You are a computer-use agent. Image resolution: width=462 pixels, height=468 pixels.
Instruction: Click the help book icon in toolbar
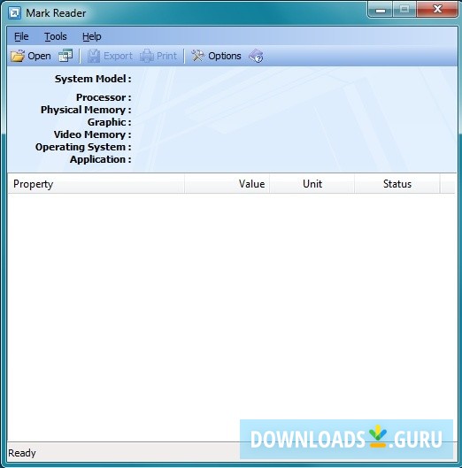point(256,56)
